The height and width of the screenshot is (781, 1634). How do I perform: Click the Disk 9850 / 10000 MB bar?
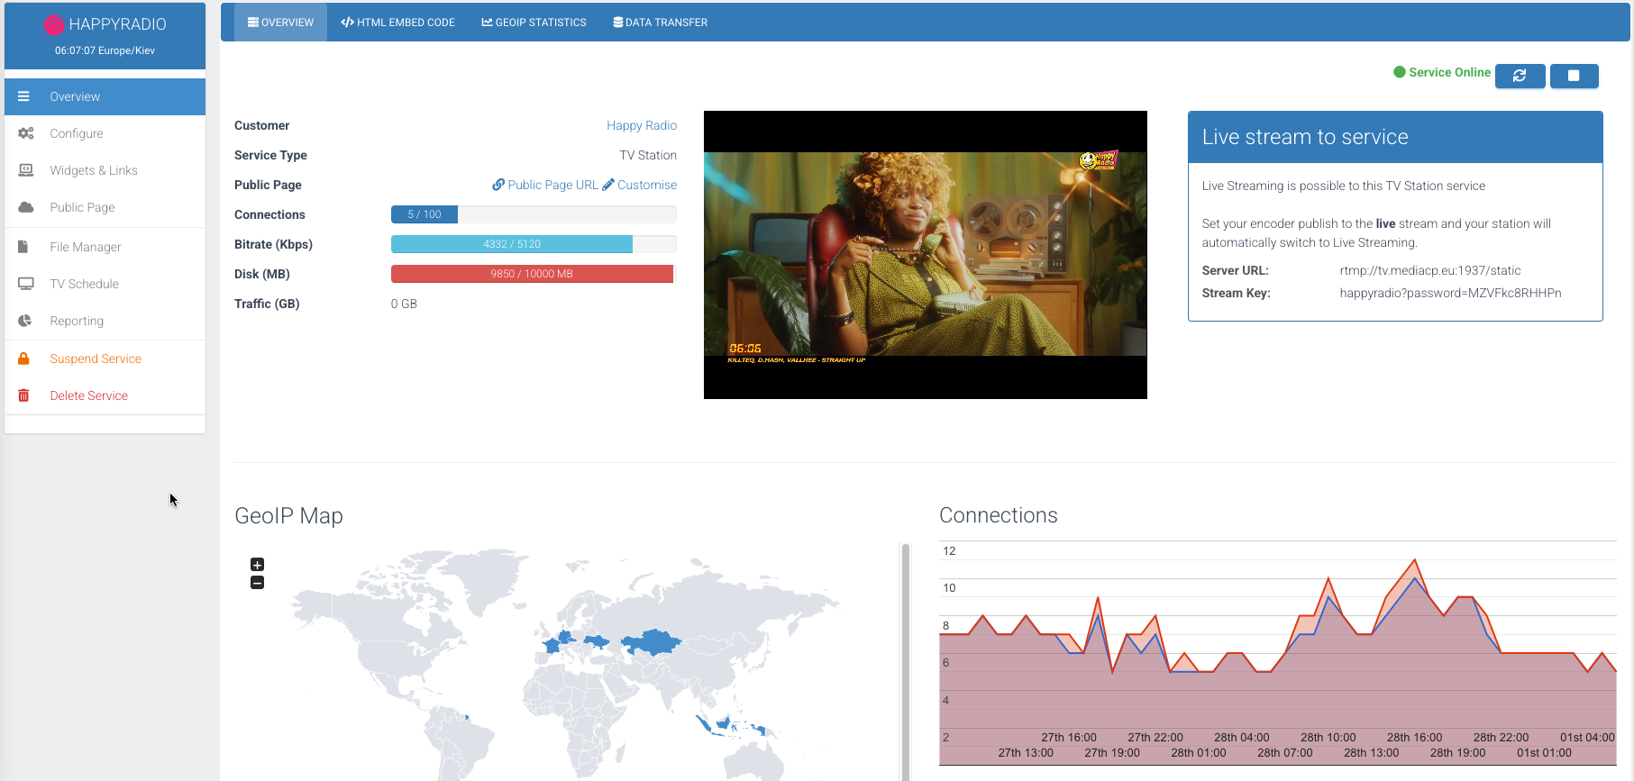tap(534, 274)
